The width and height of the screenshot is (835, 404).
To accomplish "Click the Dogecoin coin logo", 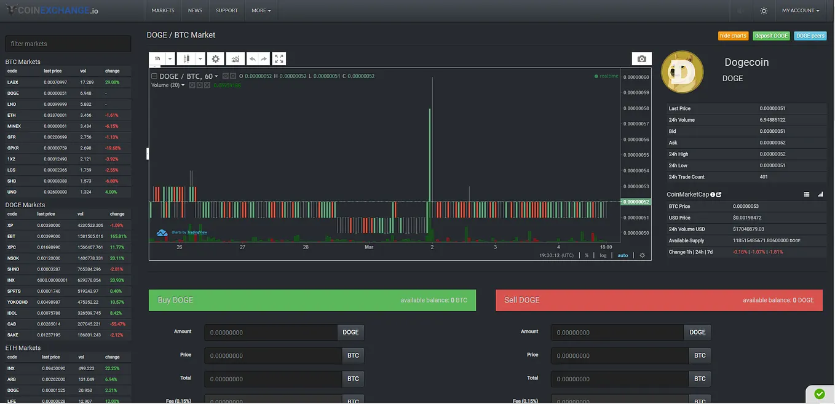I will pyautogui.click(x=682, y=72).
